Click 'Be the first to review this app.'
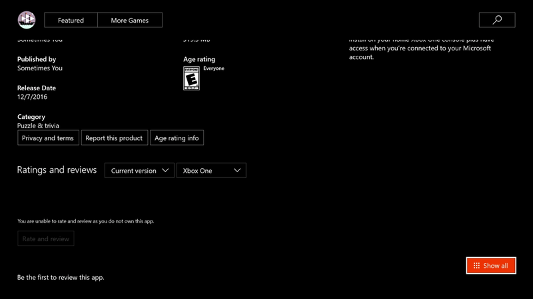Image resolution: width=533 pixels, height=299 pixels. coord(61,277)
